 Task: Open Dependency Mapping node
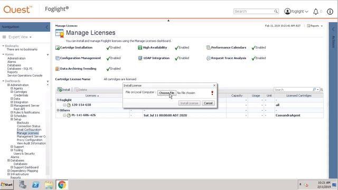coord(24,171)
